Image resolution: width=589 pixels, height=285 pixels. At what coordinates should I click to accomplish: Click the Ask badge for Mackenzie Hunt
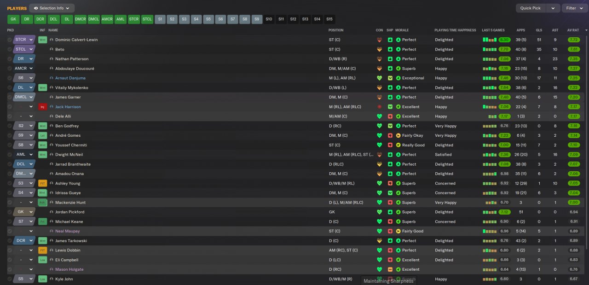[43, 203]
